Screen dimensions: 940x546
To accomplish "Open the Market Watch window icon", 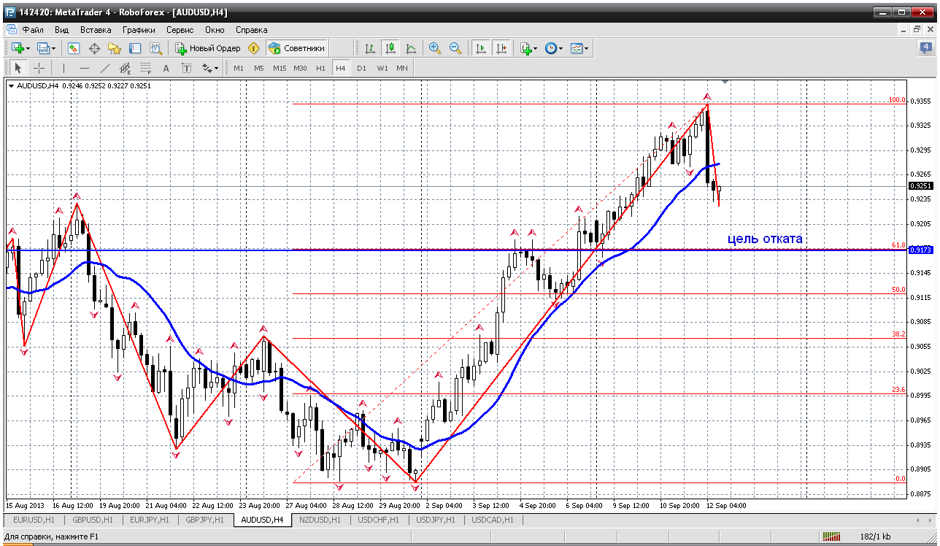I will click(74, 48).
